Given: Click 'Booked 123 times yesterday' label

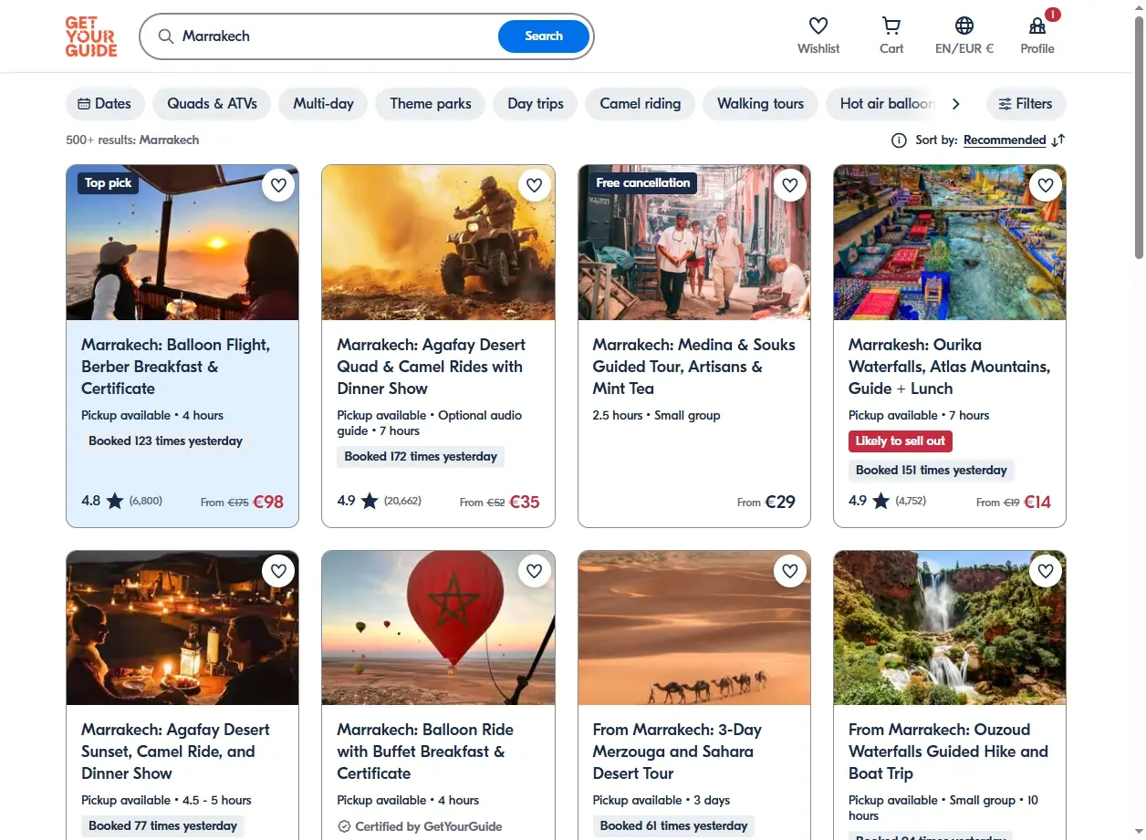Looking at the screenshot, I should [x=166, y=441].
